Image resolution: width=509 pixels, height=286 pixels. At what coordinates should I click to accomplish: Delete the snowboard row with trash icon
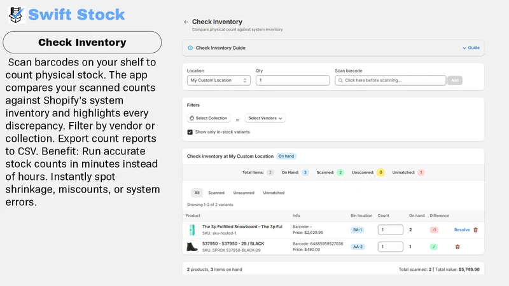tap(475, 230)
